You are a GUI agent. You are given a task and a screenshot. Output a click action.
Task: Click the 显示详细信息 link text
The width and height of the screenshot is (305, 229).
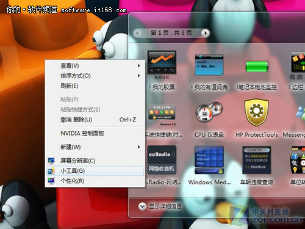(x=165, y=206)
